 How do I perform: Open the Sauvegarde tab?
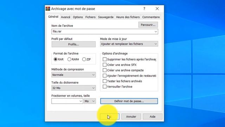click(106, 17)
